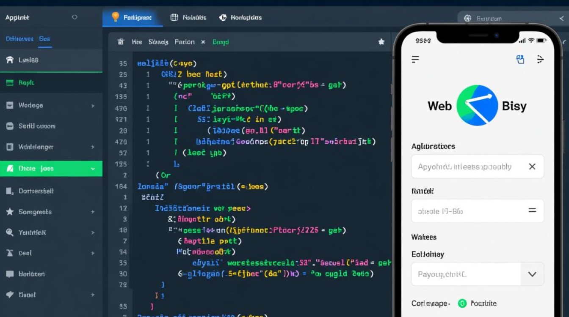569x317 pixels.
Task: Collapse the highlighted green sidebar section
Action: pos(93,169)
